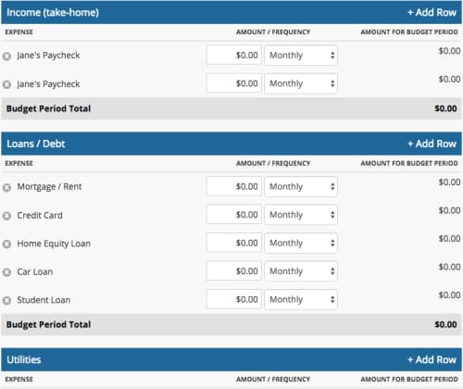463x389 pixels.
Task: Open frequency dropdown for Mortgage / Rent
Action: pos(301,186)
